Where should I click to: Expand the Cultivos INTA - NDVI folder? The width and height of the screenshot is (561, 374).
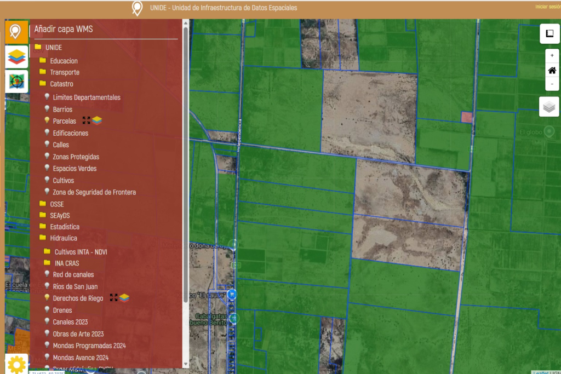47,251
